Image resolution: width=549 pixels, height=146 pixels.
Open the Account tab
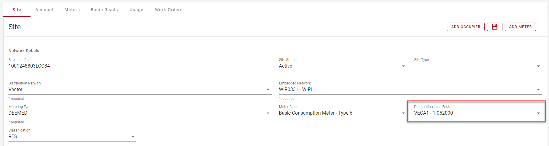[44, 10]
